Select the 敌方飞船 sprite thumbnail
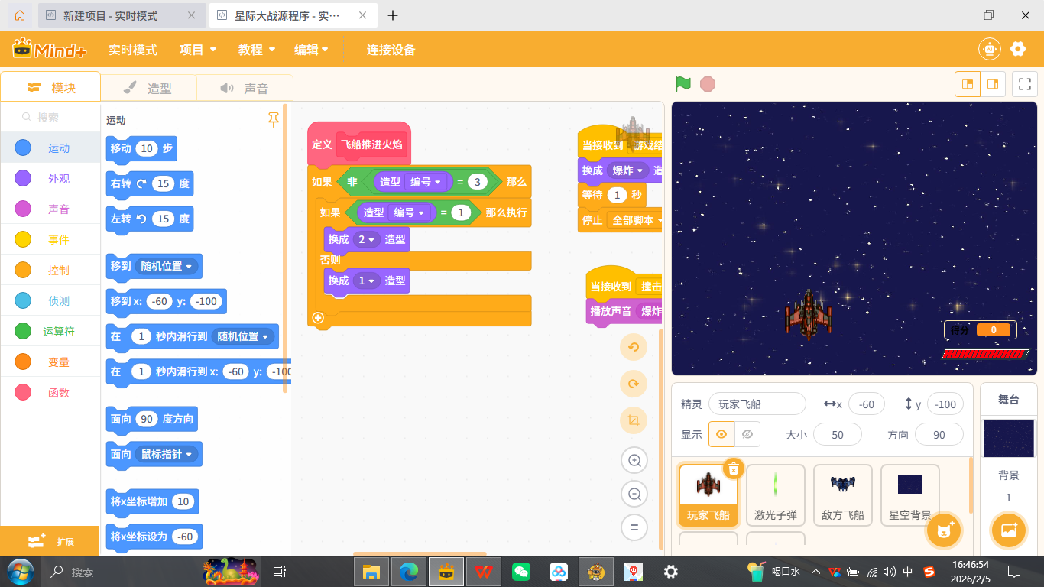 pyautogui.click(x=842, y=495)
